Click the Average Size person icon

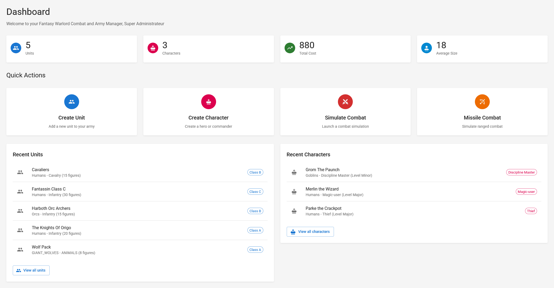[x=426, y=48]
